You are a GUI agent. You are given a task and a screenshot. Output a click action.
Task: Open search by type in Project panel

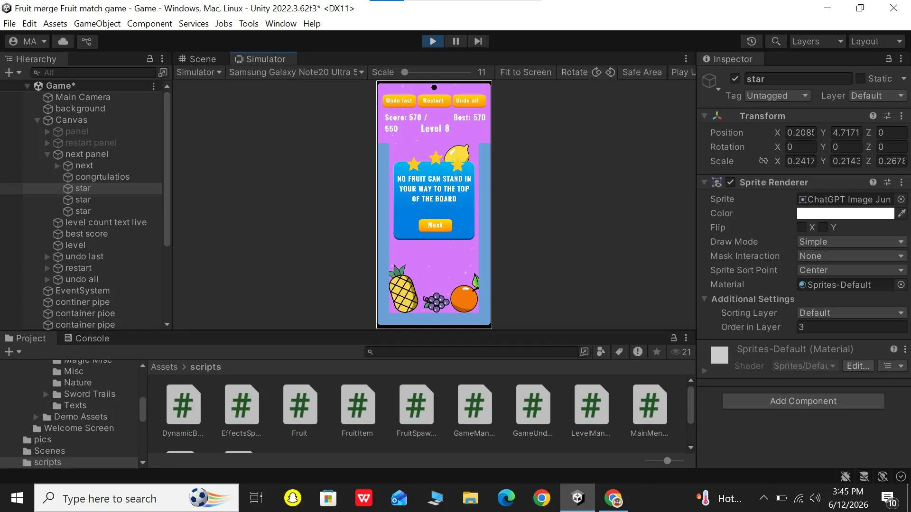coord(601,351)
